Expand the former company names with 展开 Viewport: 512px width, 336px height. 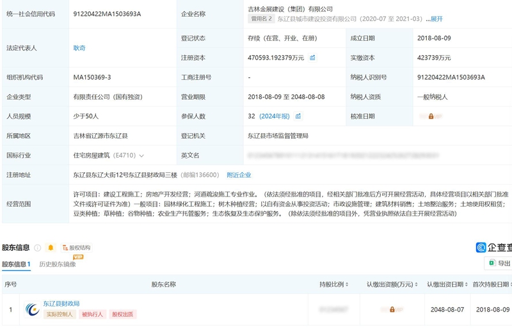click(x=435, y=19)
